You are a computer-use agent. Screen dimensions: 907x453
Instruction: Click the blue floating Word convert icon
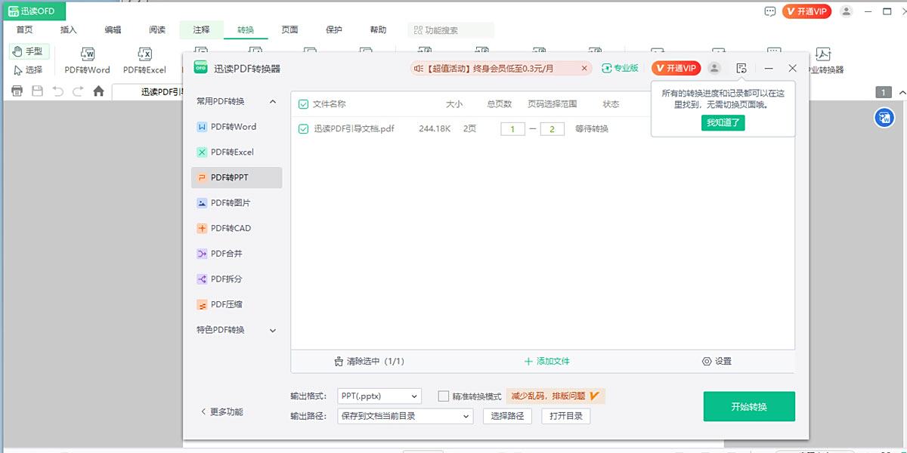(884, 117)
